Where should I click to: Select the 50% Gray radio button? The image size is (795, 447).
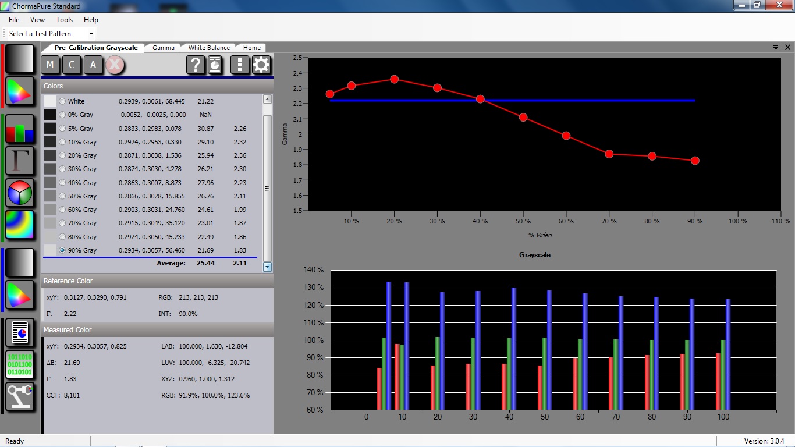(62, 196)
